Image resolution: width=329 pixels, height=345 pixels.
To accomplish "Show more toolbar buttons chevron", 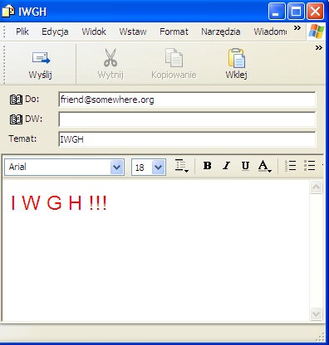I will click(319, 48).
